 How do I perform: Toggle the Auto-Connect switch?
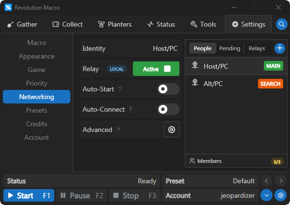click(x=168, y=109)
